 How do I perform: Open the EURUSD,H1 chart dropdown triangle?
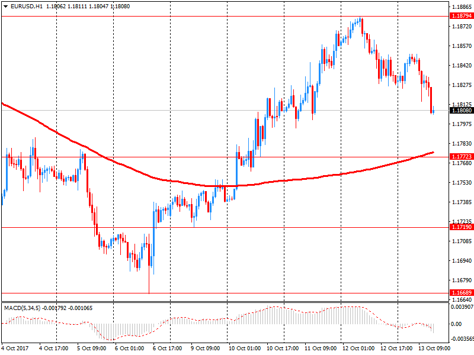pyautogui.click(x=6, y=7)
